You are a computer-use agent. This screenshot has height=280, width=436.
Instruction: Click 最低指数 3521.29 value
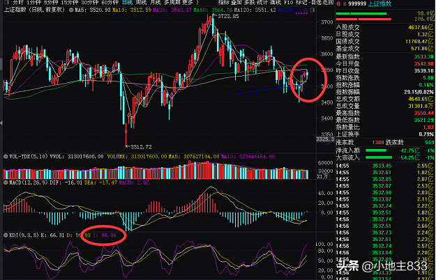pos(423,120)
